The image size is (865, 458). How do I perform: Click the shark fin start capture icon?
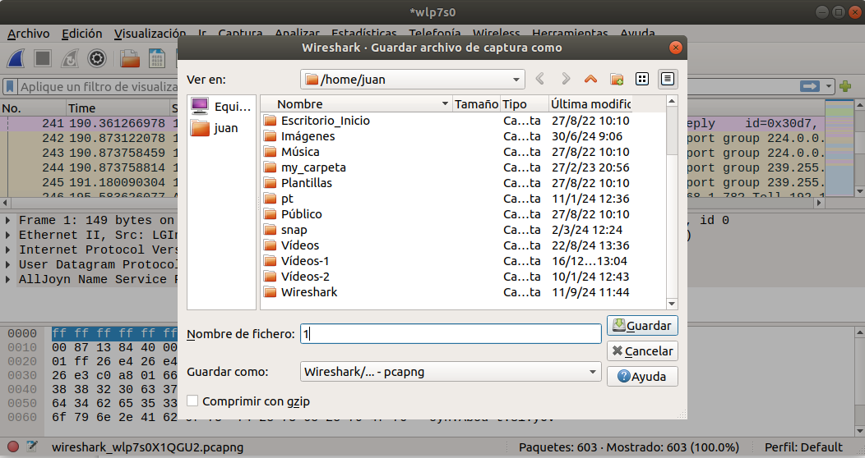click(16, 58)
